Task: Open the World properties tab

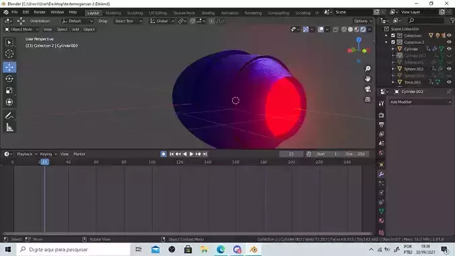Action: click(381, 153)
